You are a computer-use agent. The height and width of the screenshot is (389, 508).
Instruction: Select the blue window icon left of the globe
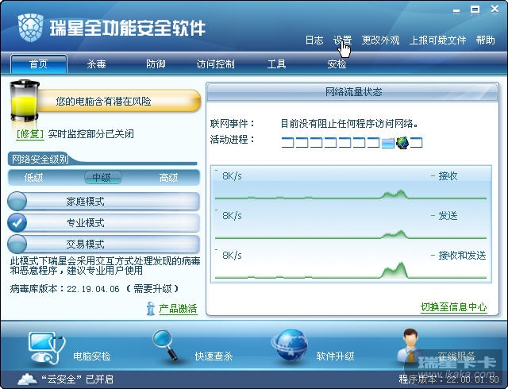[x=388, y=143]
